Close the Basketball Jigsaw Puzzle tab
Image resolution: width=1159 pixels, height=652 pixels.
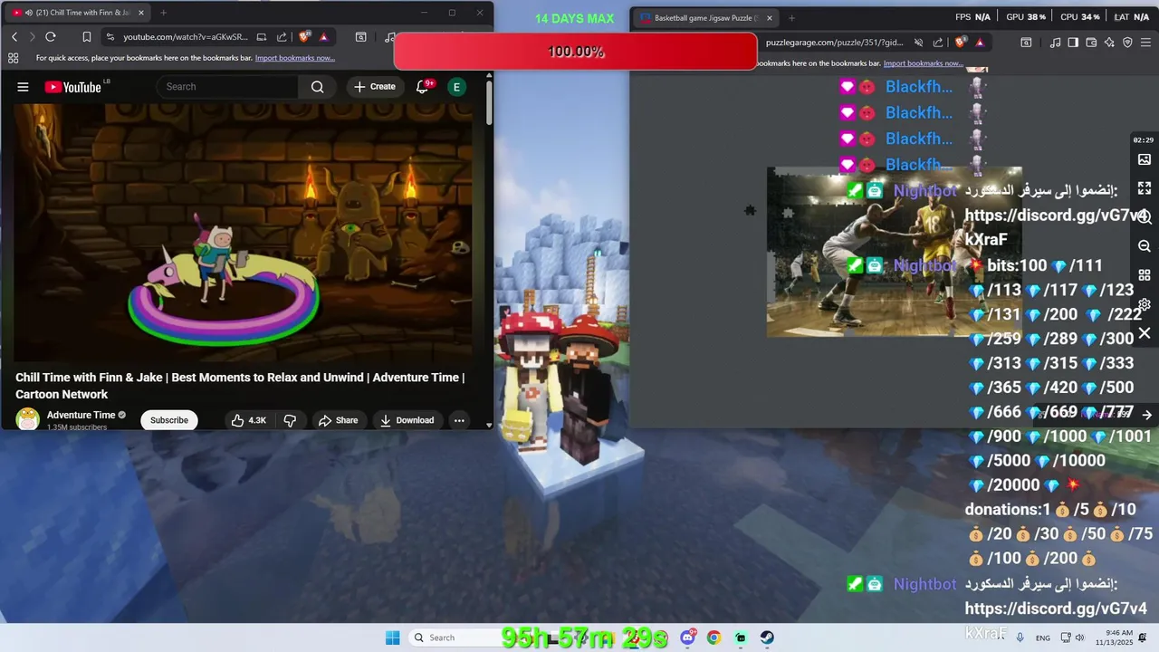[769, 18]
